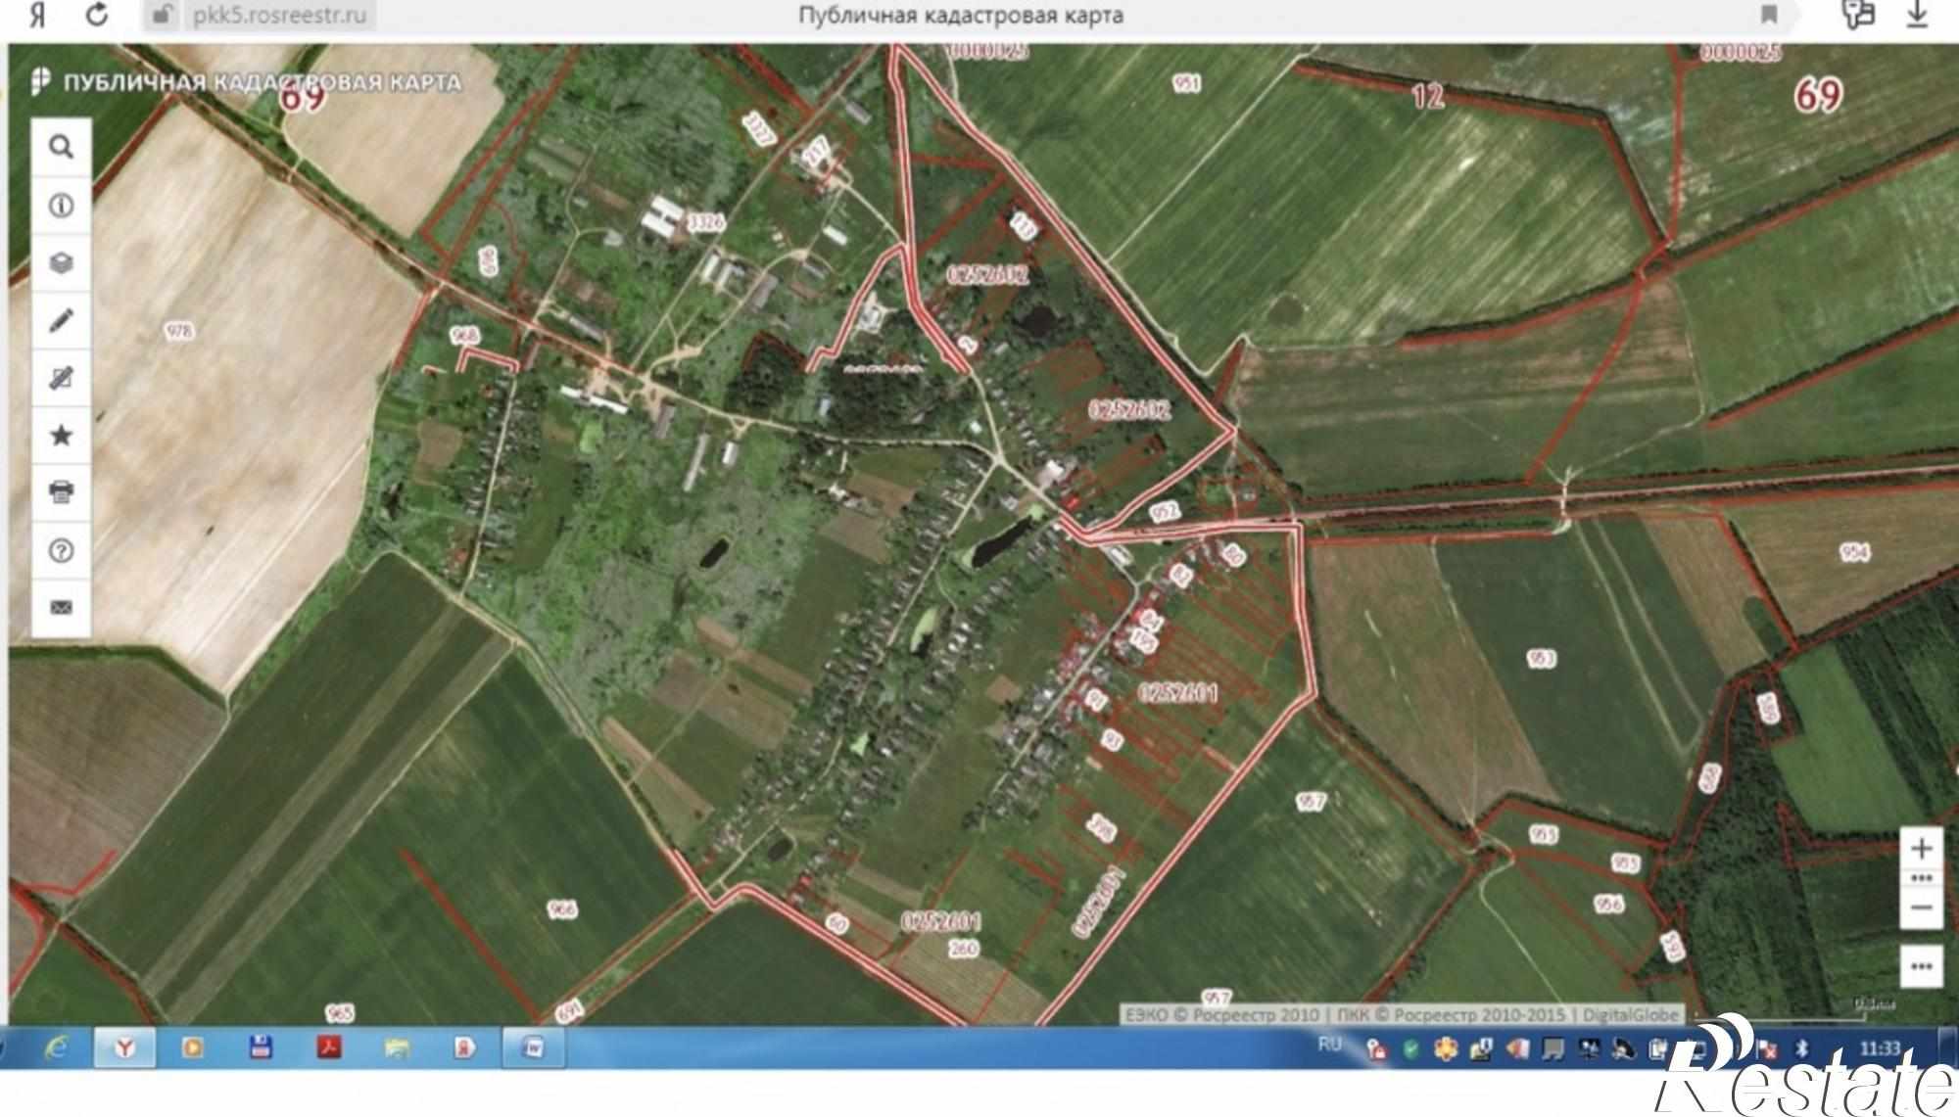This screenshot has width=1959, height=1117.
Task: Expand the bottom three-dots map options button
Action: (1921, 966)
